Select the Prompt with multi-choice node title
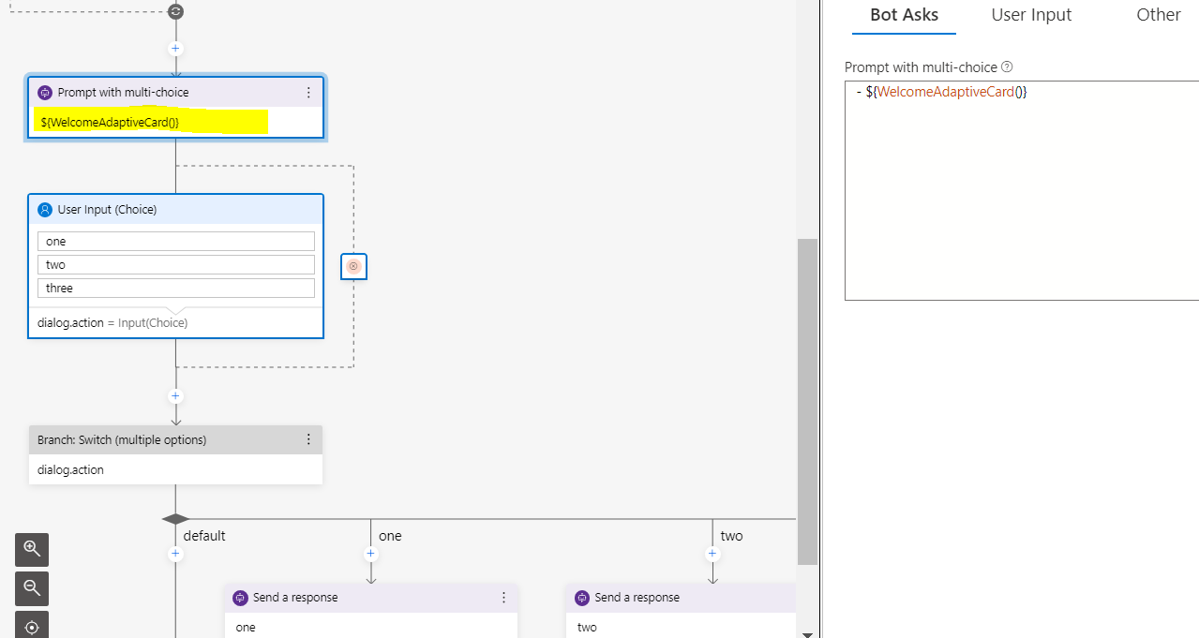The width and height of the screenshot is (1199, 638). pyautogui.click(x=123, y=93)
